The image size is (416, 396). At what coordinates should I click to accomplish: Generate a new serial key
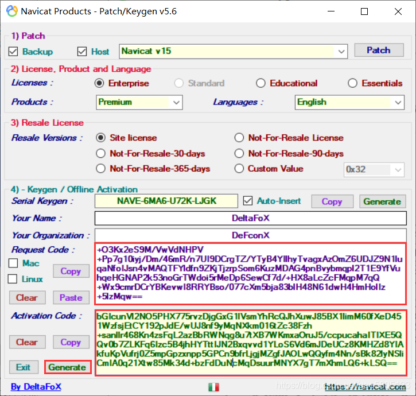click(x=382, y=201)
